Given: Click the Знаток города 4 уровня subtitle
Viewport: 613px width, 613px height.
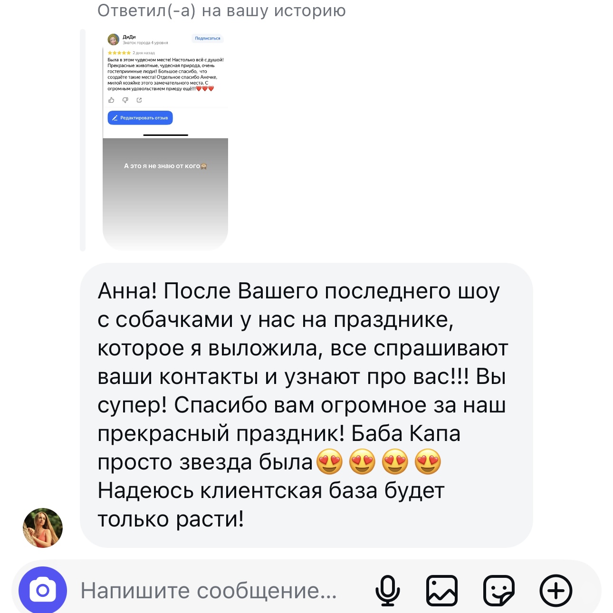Looking at the screenshot, I should click(x=145, y=43).
